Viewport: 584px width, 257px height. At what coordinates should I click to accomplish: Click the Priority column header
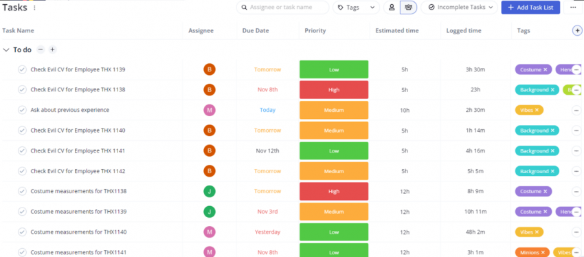point(315,30)
